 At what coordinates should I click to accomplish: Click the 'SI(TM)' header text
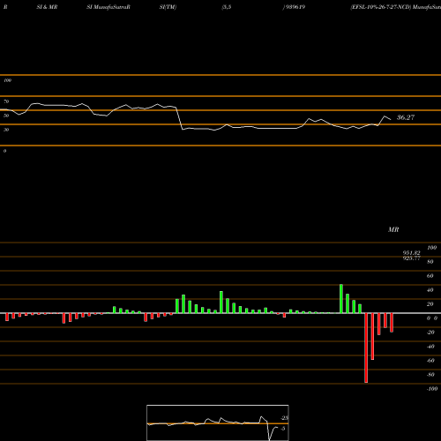click(x=168, y=7)
